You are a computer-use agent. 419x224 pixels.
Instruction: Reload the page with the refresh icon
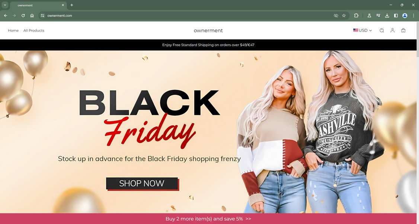23,16
